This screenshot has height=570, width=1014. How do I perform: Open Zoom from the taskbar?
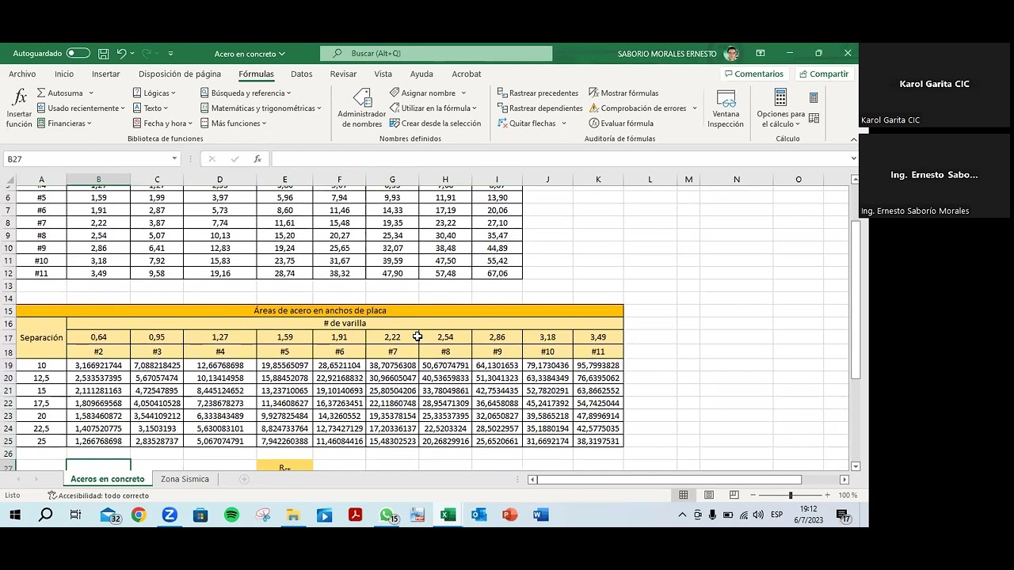(170, 515)
